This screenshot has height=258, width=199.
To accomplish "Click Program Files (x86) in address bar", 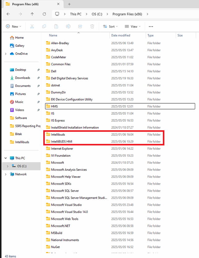I will point(127,14).
